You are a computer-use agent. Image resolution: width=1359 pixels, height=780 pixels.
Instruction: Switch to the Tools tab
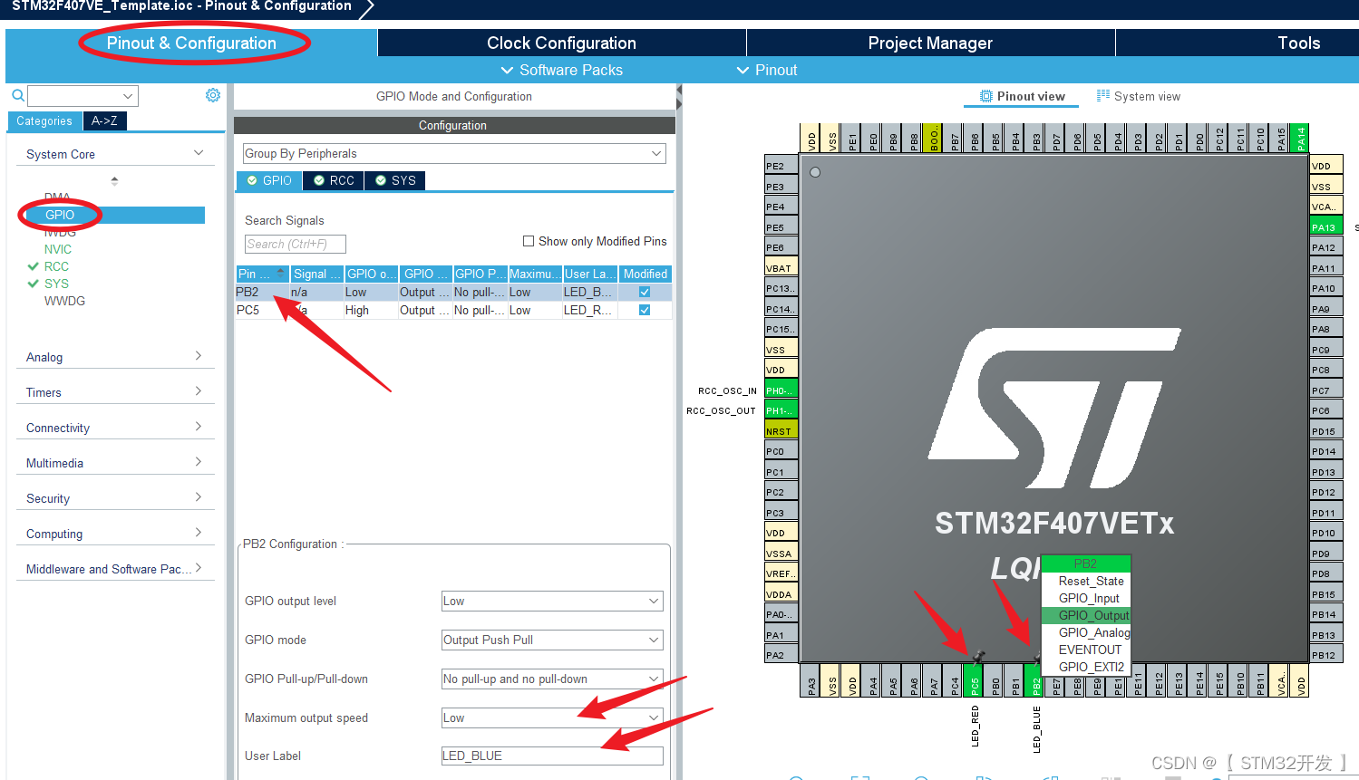click(x=1298, y=43)
